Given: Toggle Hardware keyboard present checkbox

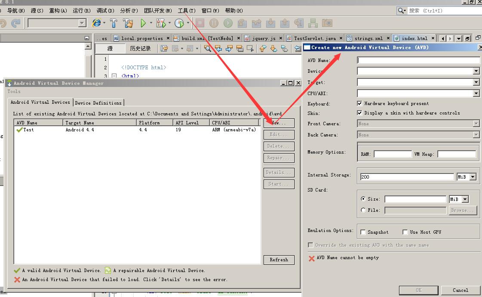Looking at the screenshot, I should click(359, 103).
